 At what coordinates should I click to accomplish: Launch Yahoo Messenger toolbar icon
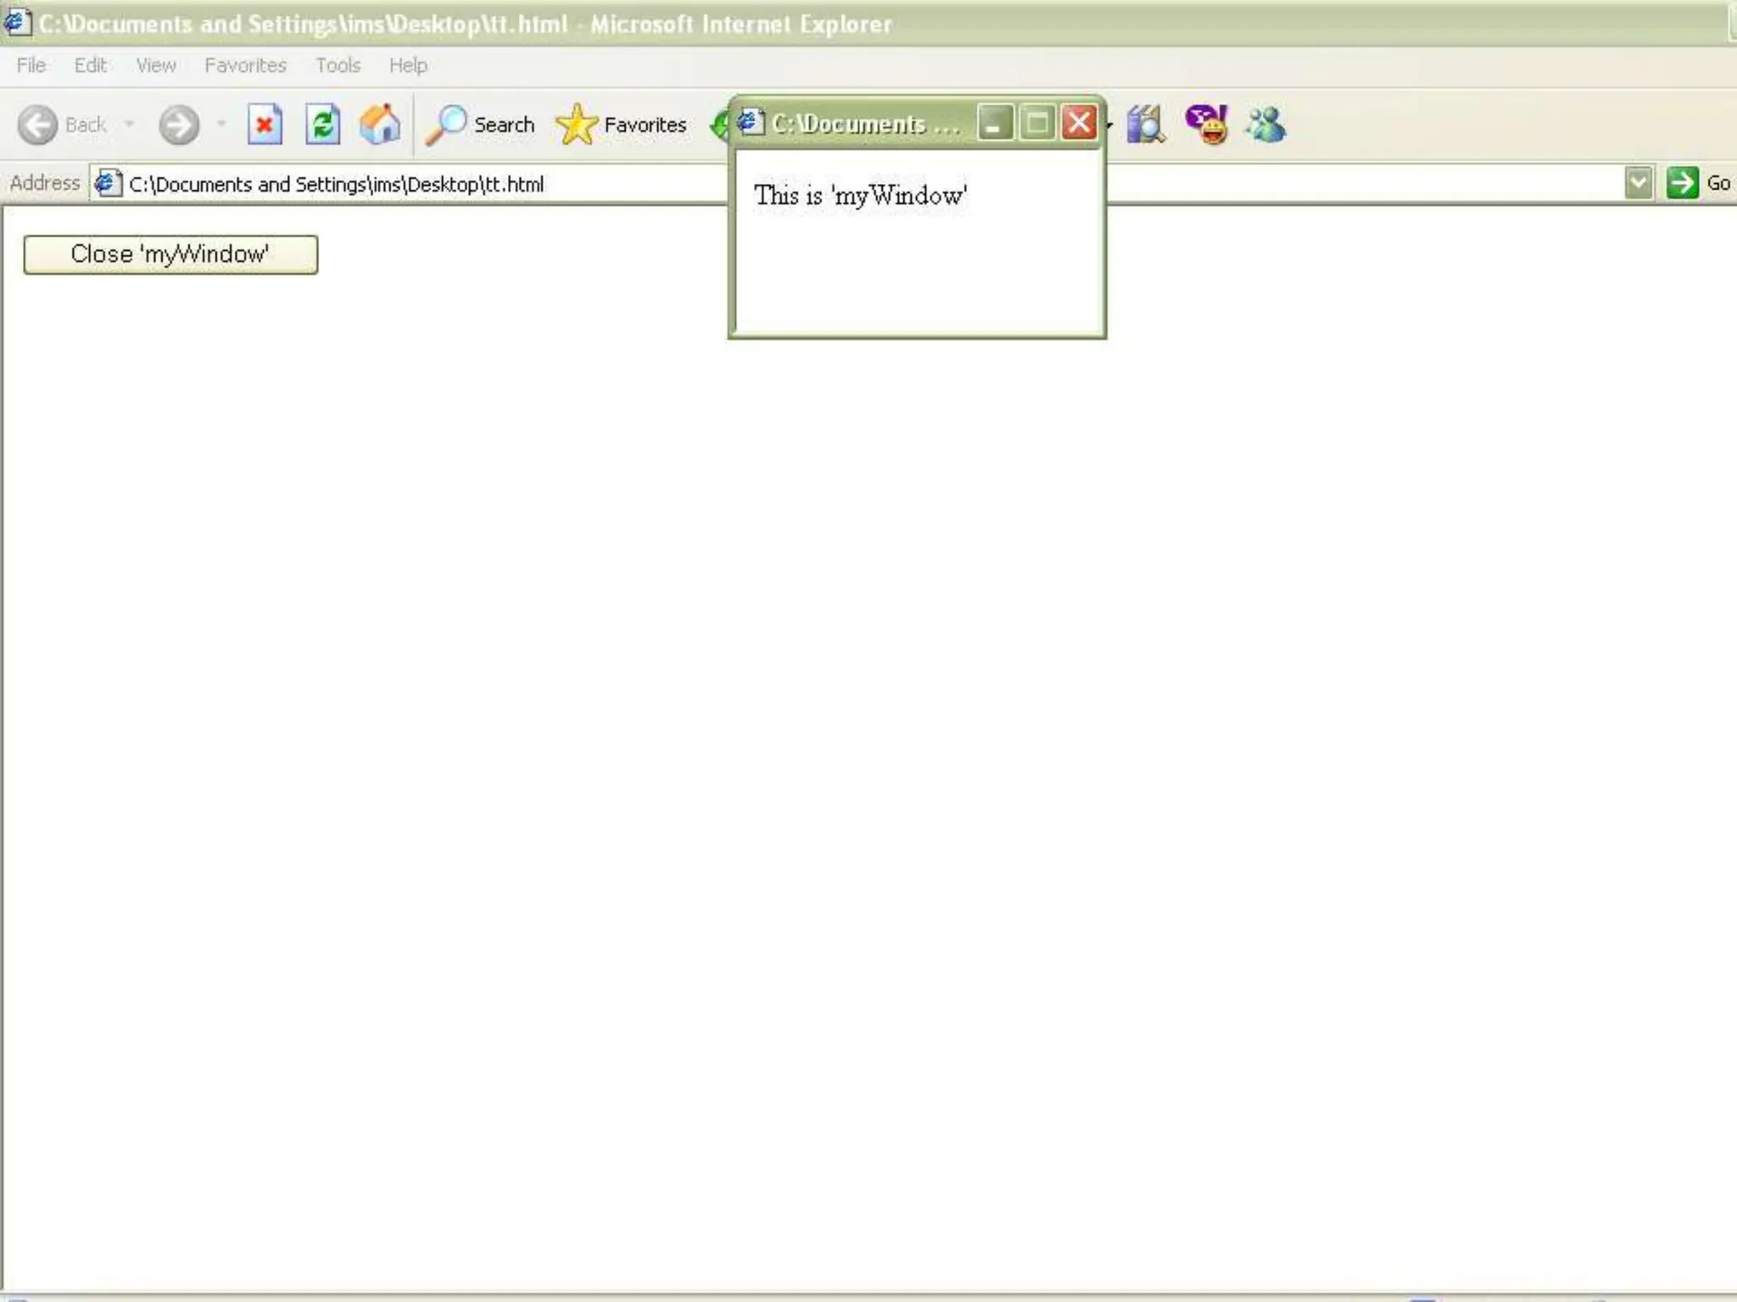[x=1206, y=125]
